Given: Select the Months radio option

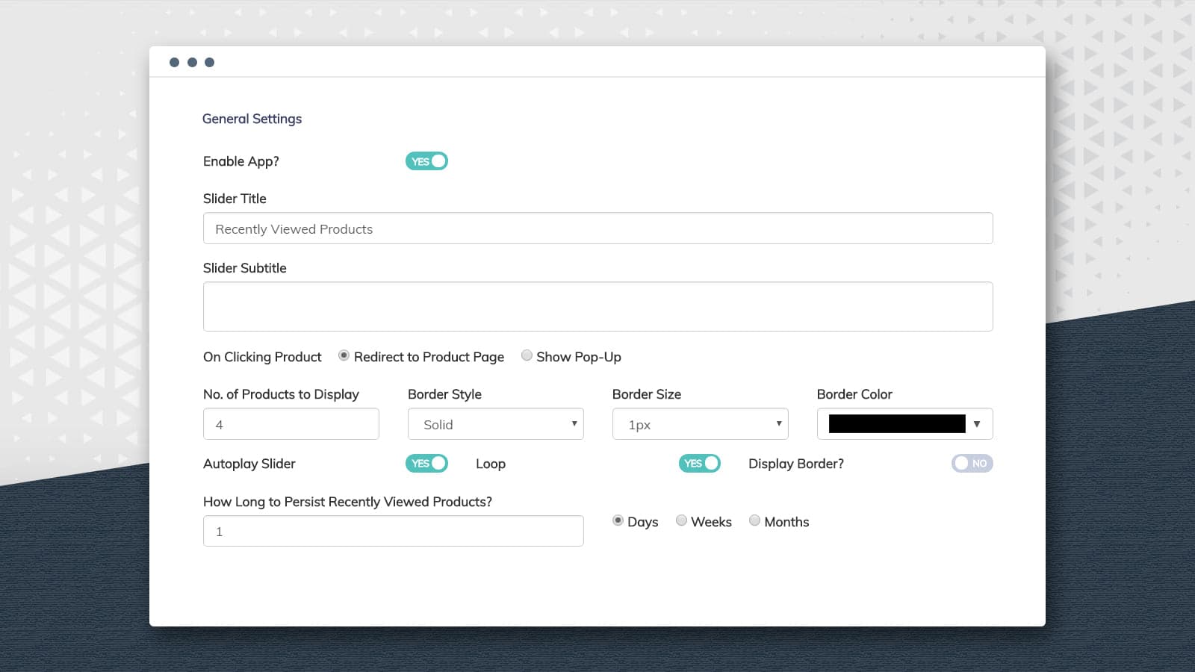Looking at the screenshot, I should tap(754, 520).
